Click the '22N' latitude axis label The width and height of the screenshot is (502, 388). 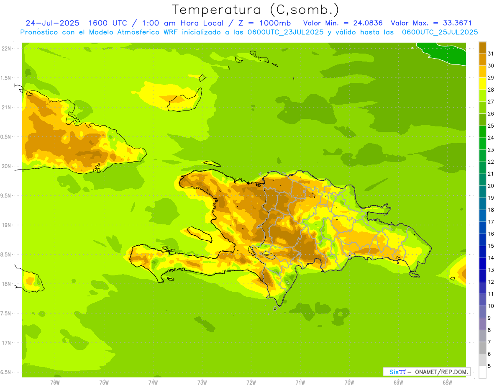(6, 49)
